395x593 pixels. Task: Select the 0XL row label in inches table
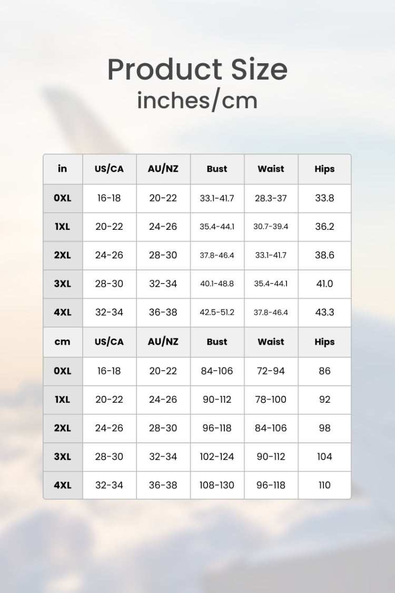point(63,198)
